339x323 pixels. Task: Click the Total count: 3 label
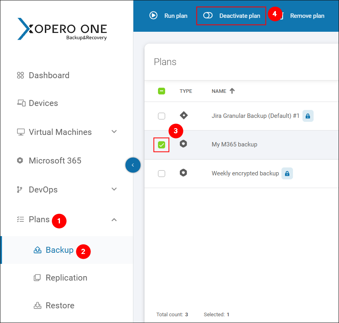pyautogui.click(x=172, y=315)
